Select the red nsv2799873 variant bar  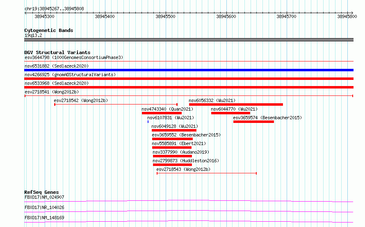(x=173, y=165)
